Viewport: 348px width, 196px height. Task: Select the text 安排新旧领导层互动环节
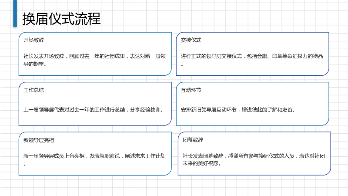pos(209,110)
